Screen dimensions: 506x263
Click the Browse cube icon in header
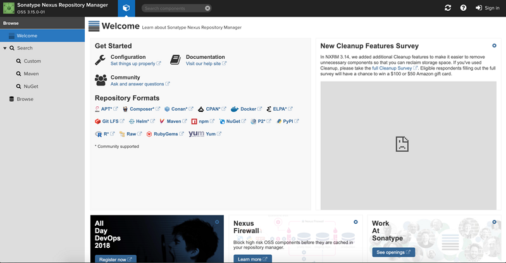pyautogui.click(x=126, y=8)
